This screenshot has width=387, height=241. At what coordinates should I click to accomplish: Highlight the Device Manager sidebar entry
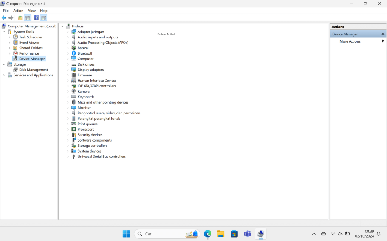coord(29,58)
